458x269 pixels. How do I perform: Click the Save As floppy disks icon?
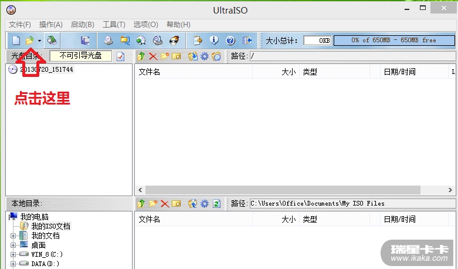[85, 41]
